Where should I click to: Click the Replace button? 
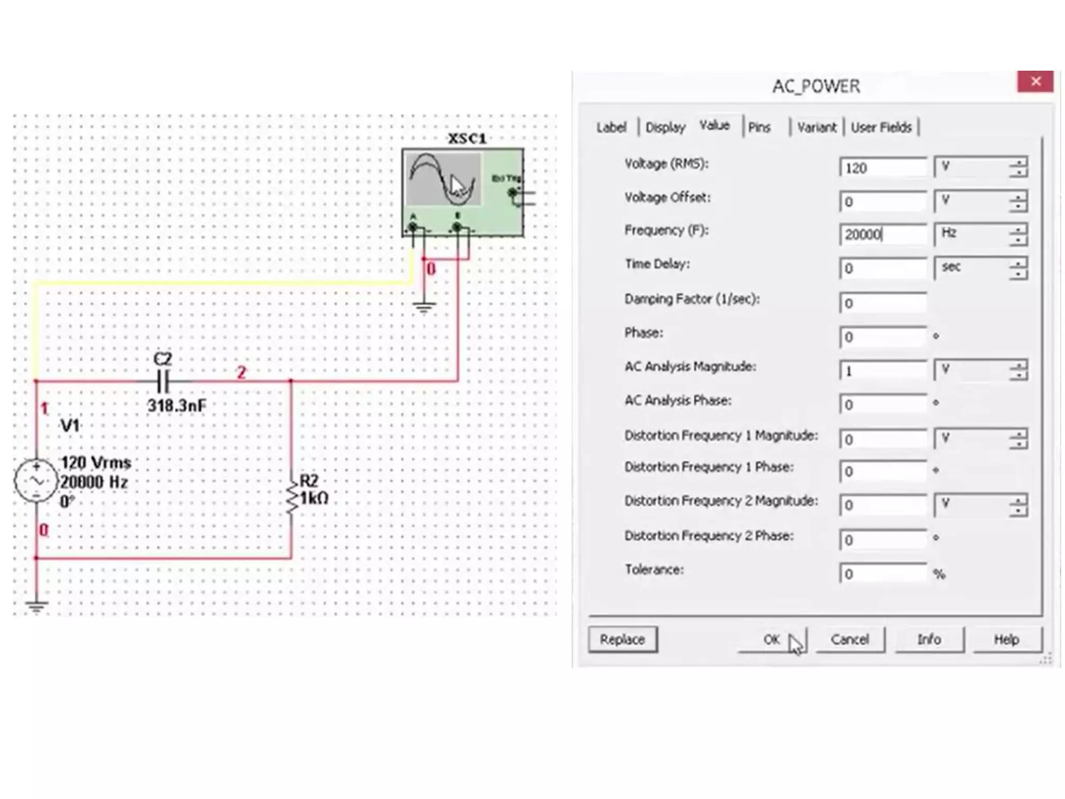[x=622, y=639]
